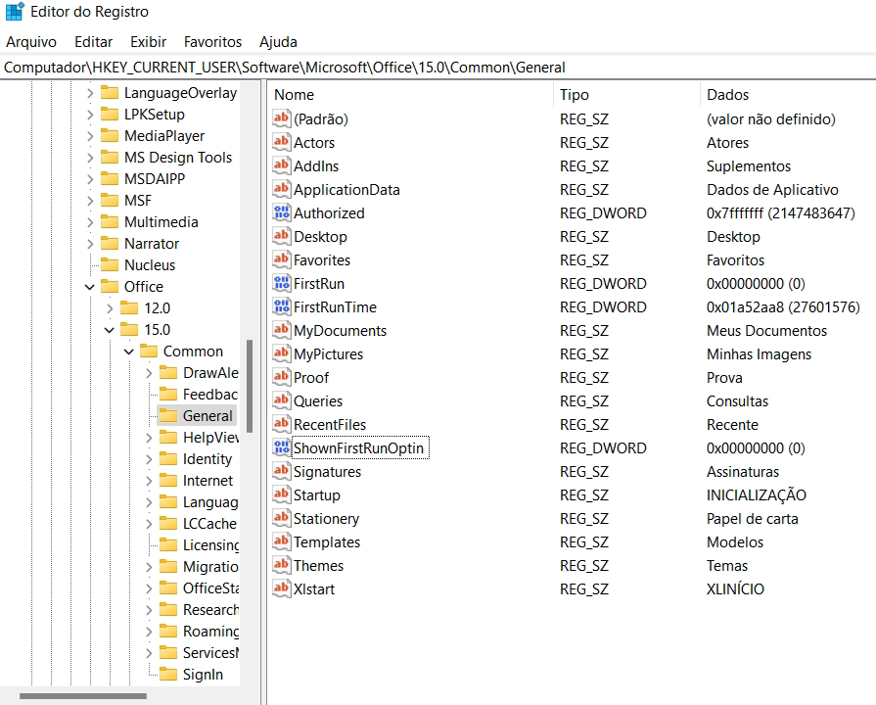
Task: Select the ShownFirstRunOptin value name
Action: 360,447
